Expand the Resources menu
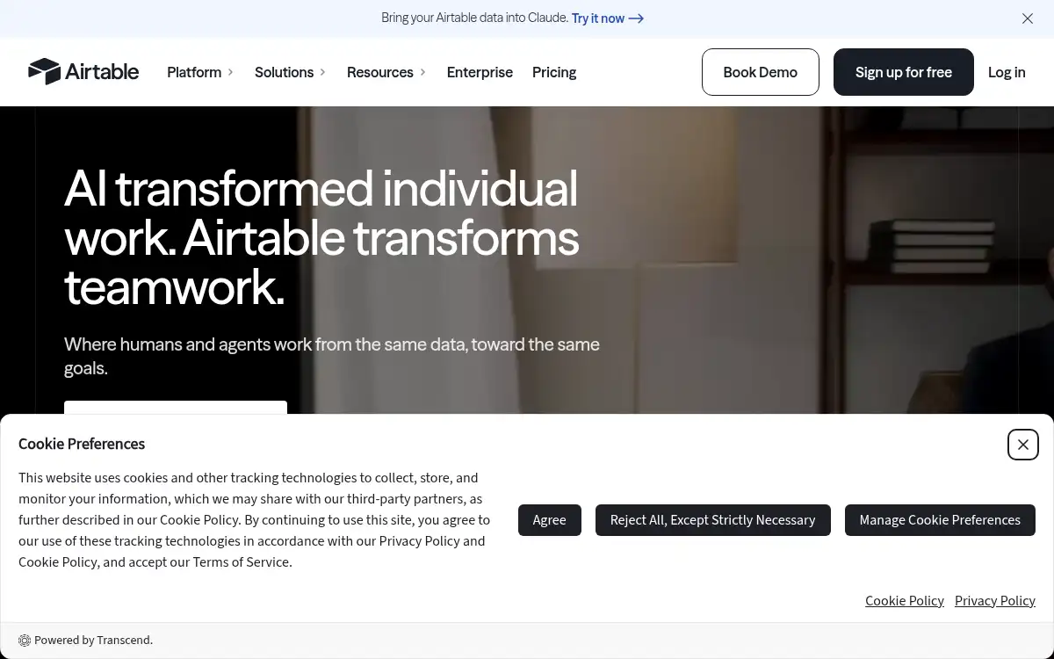Viewport: 1054px width, 659px height. point(386,72)
